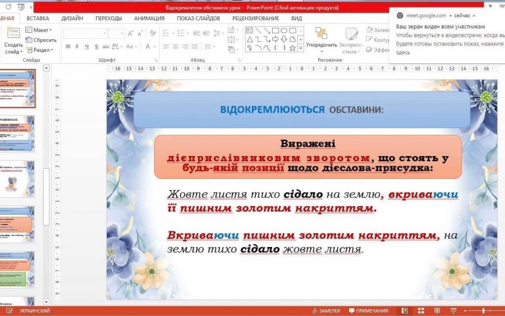Toggle italic formatting (К)
Viewport: 505px width, 316px height.
coord(77,46)
